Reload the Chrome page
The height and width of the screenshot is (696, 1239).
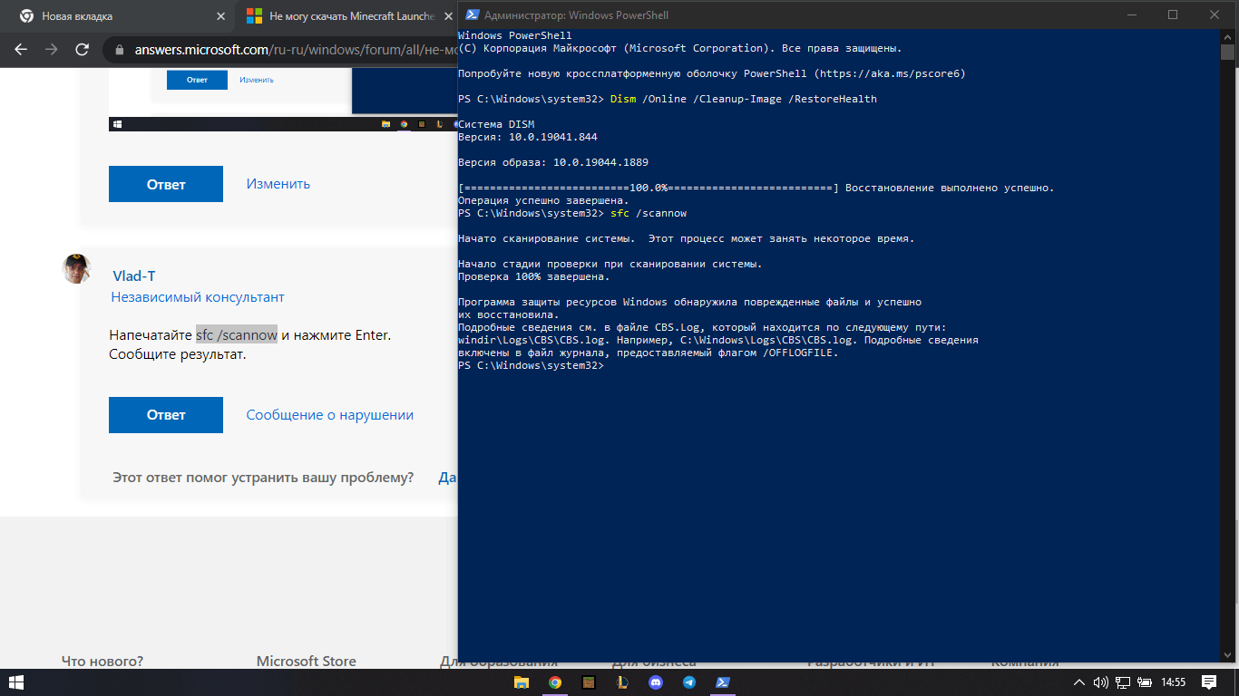click(83, 49)
